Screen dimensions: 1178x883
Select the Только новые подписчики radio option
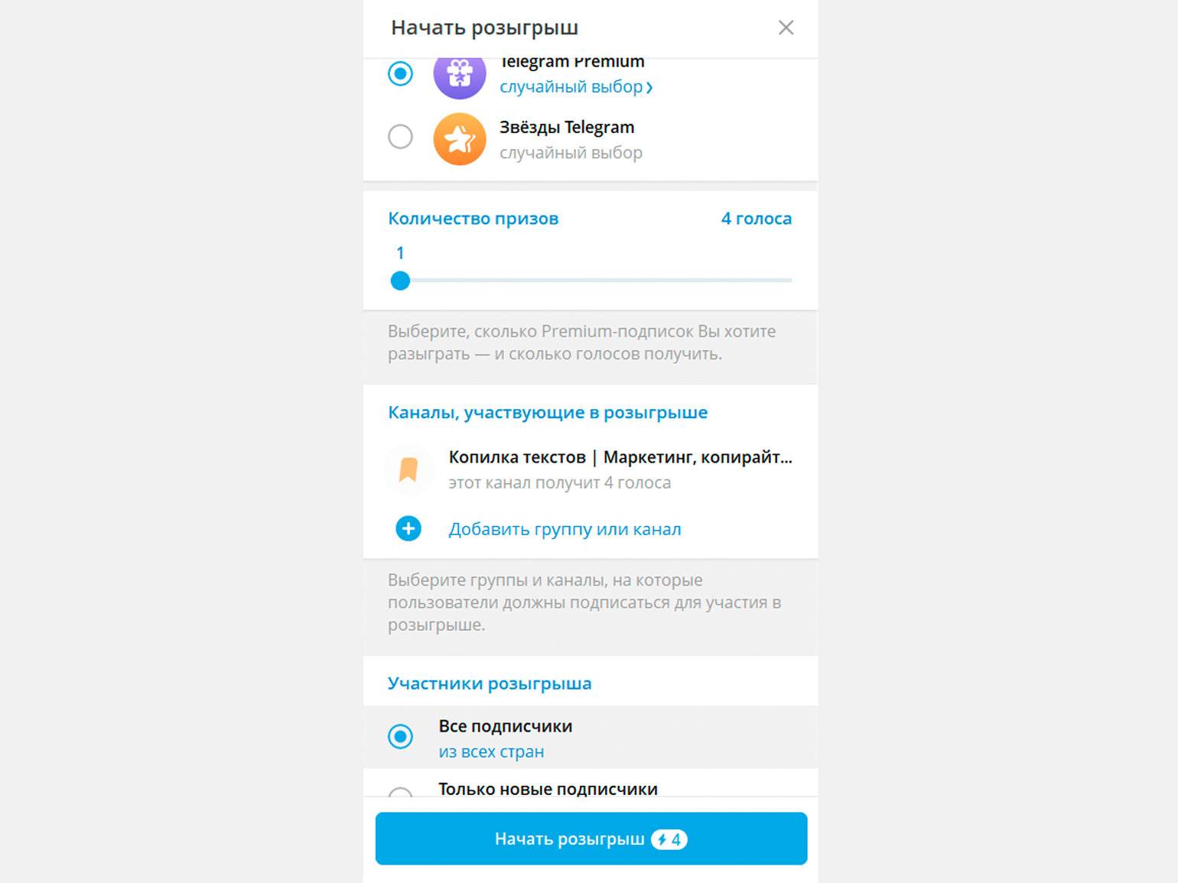point(400,792)
